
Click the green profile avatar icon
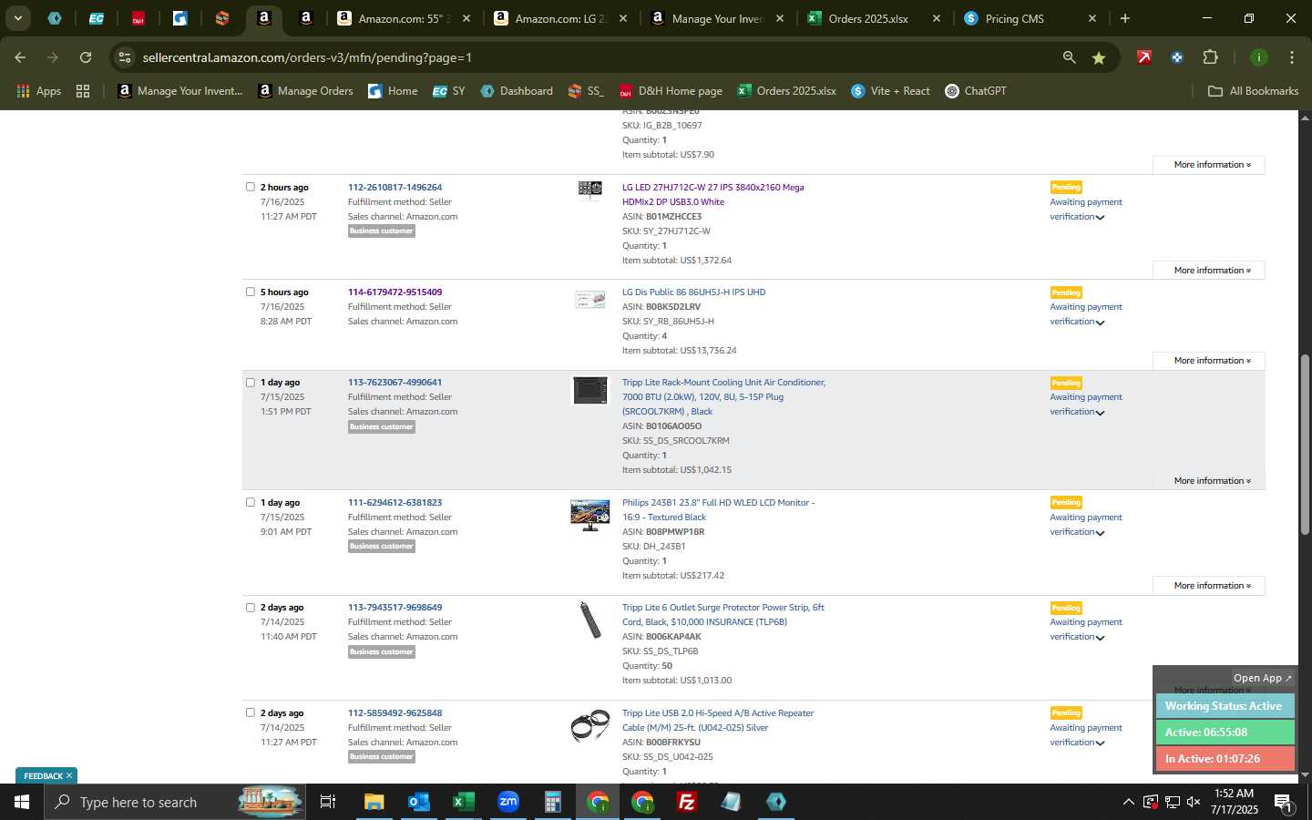tap(1259, 57)
